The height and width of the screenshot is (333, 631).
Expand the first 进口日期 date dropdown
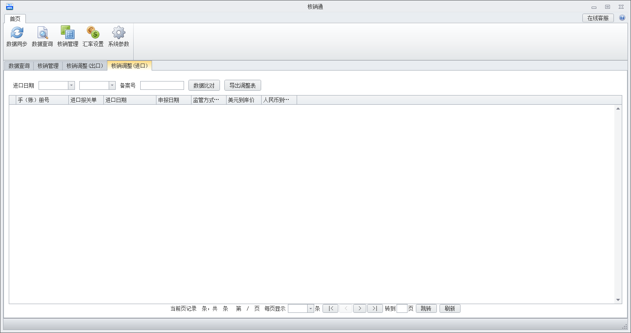pos(71,85)
